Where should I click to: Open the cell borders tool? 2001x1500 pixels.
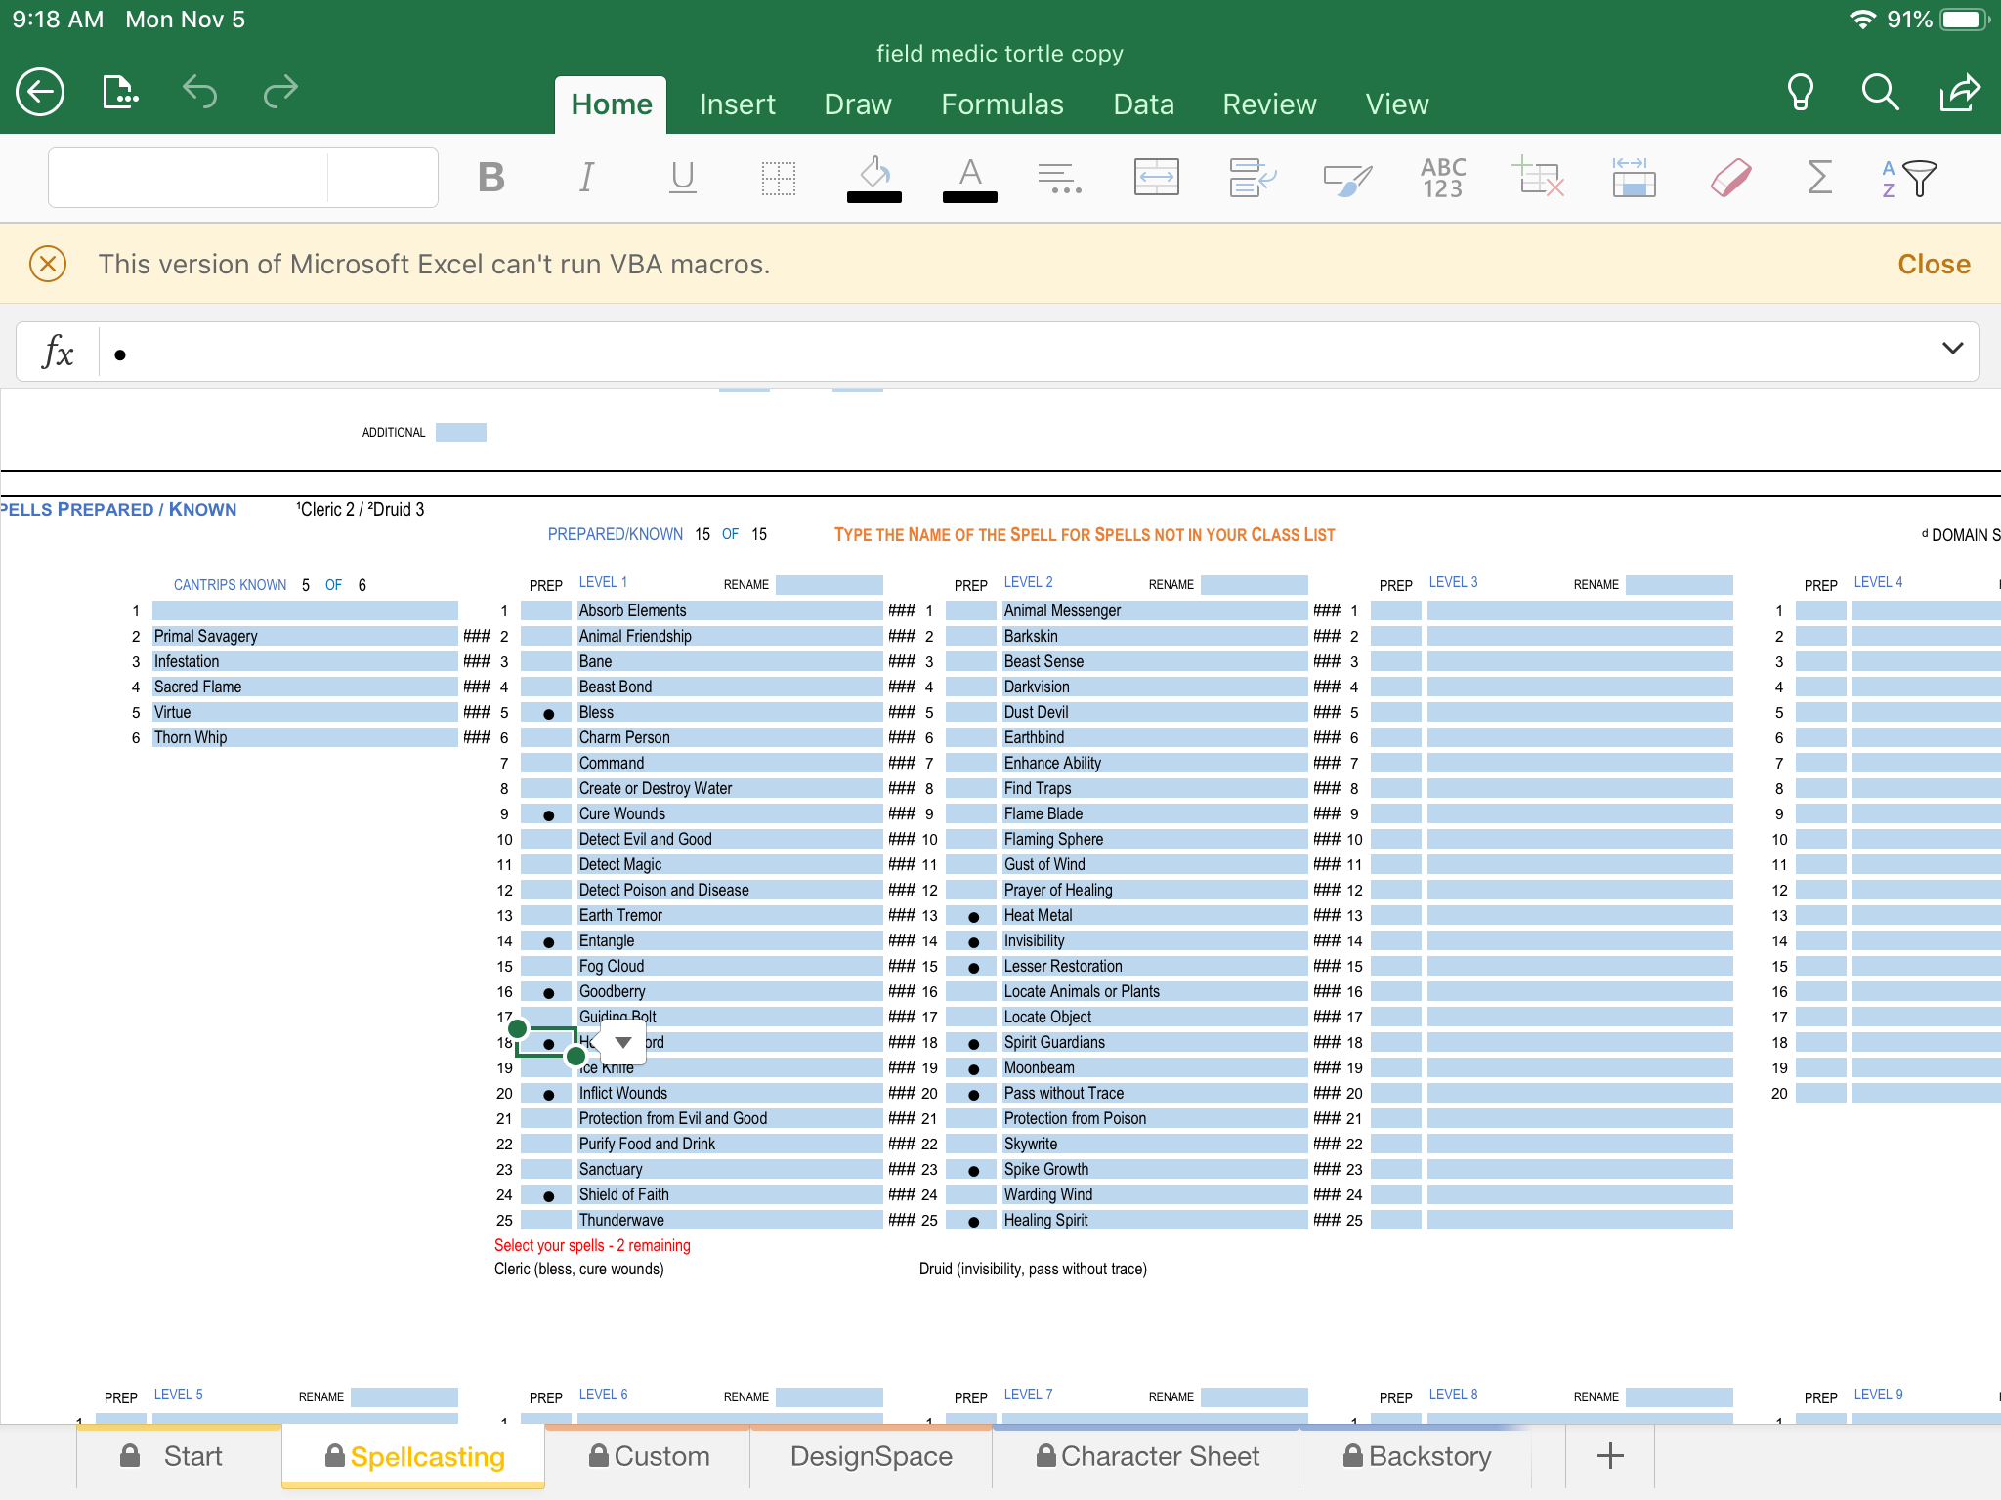pyautogui.click(x=779, y=178)
